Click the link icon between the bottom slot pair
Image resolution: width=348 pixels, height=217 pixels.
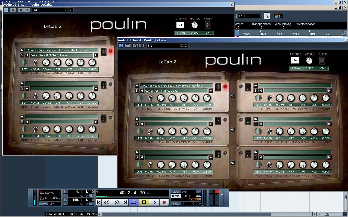[x=233, y=162]
